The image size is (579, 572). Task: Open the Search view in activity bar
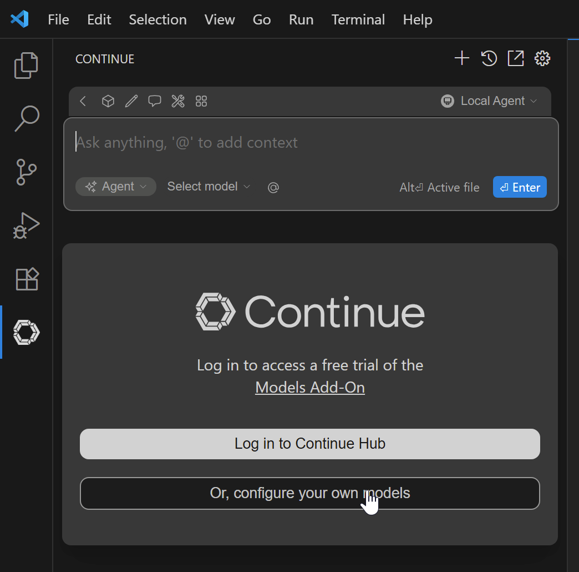pyautogui.click(x=26, y=118)
